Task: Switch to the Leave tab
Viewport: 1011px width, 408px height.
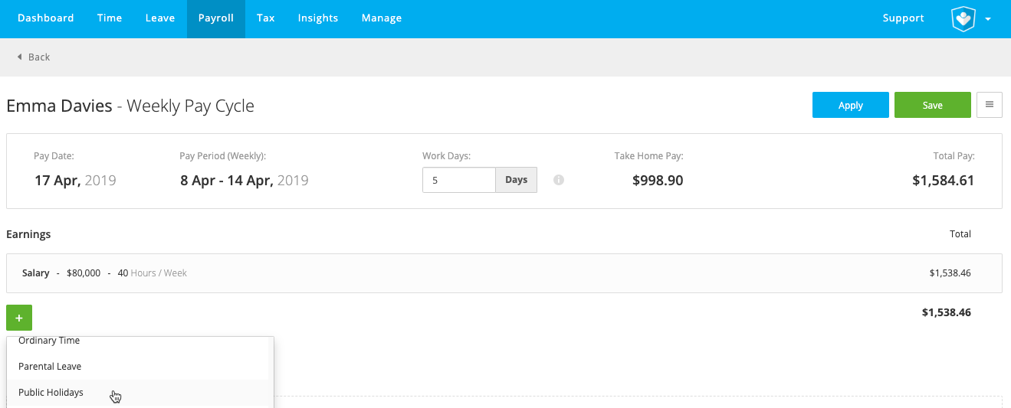Action: [160, 18]
